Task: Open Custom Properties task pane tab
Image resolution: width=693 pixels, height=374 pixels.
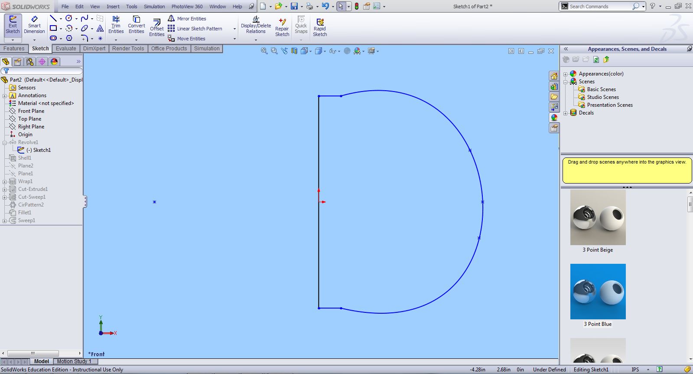Action: pyautogui.click(x=554, y=128)
